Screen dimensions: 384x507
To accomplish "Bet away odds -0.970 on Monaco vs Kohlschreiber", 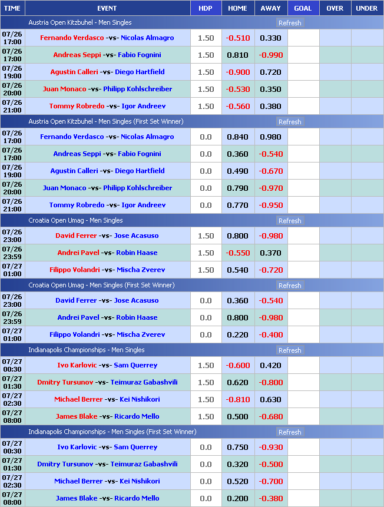I will (270, 188).
